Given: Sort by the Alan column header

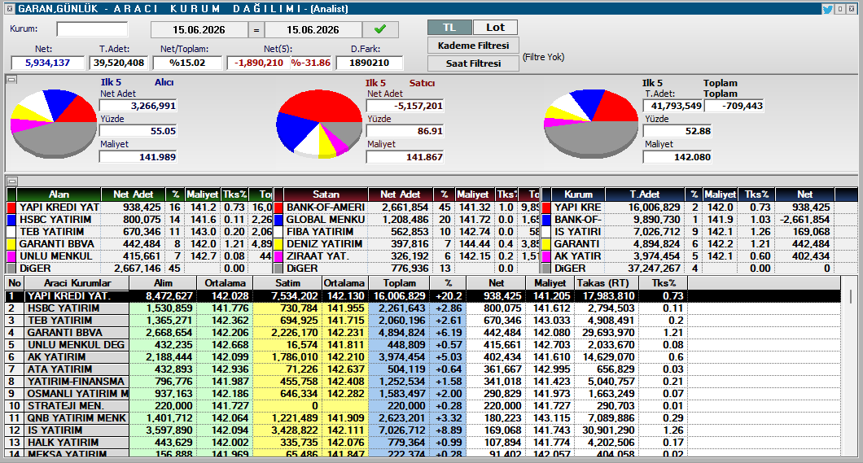Looking at the screenshot, I should (x=59, y=194).
